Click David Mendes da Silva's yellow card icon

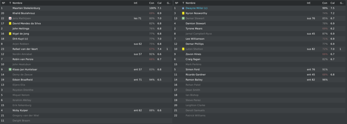(x=10, y=23)
